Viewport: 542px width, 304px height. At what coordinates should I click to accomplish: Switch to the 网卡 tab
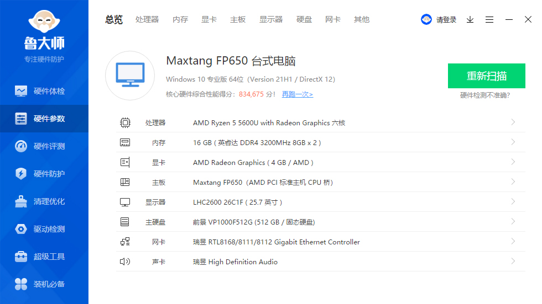[x=333, y=20]
